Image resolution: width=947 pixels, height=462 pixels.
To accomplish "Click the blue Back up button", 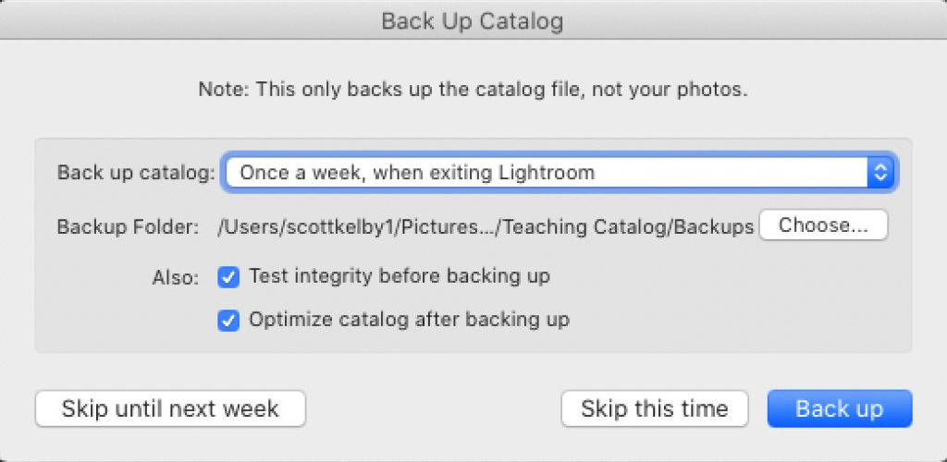I will pyautogui.click(x=840, y=409).
